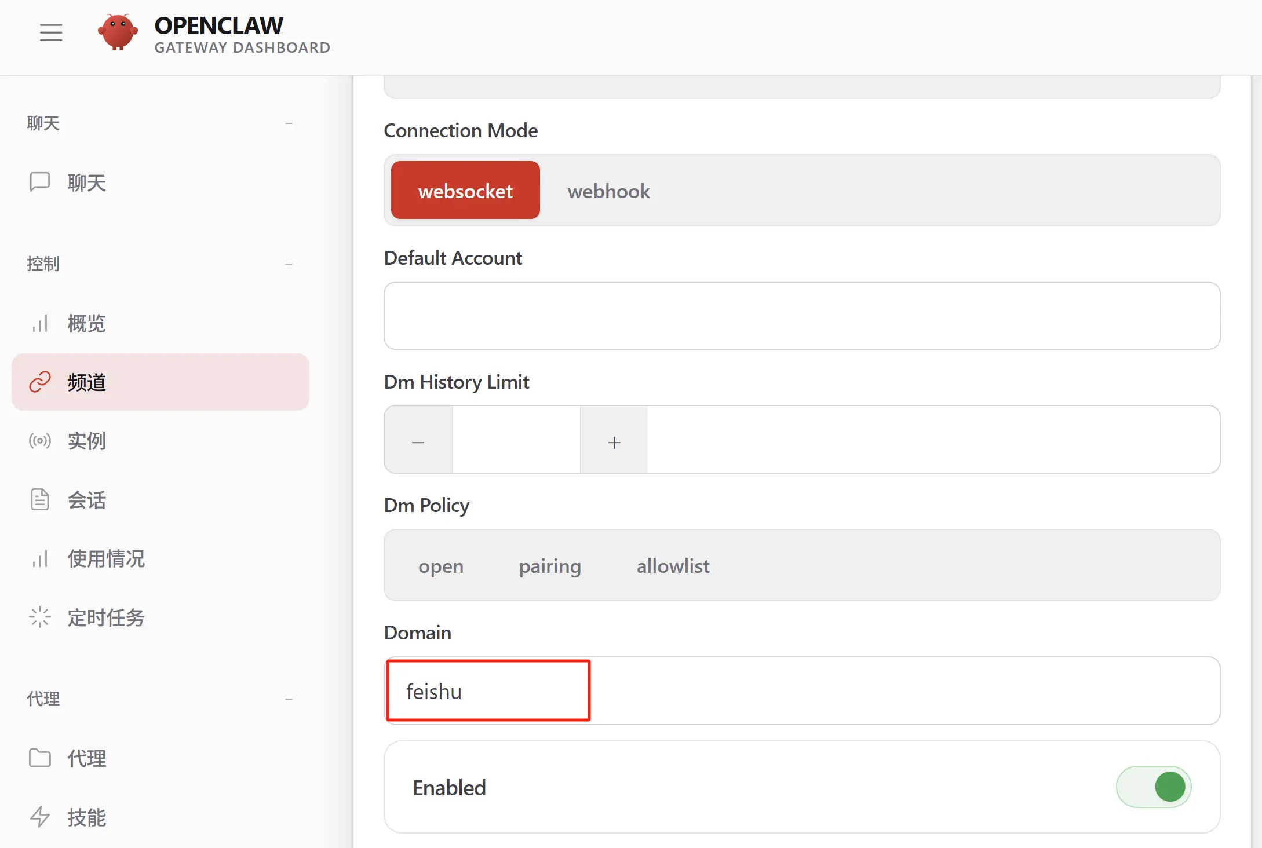Collapse the 代理 sidebar section

click(289, 699)
